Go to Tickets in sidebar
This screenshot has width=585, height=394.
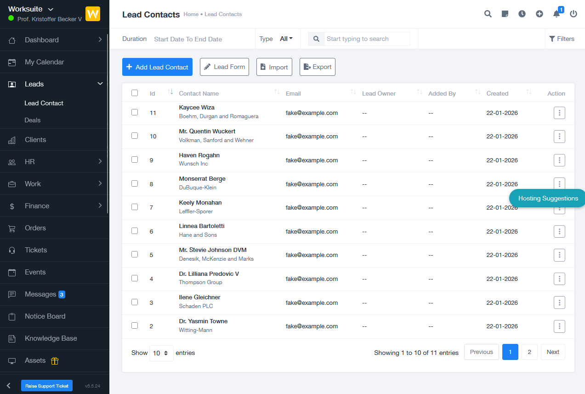coord(36,250)
